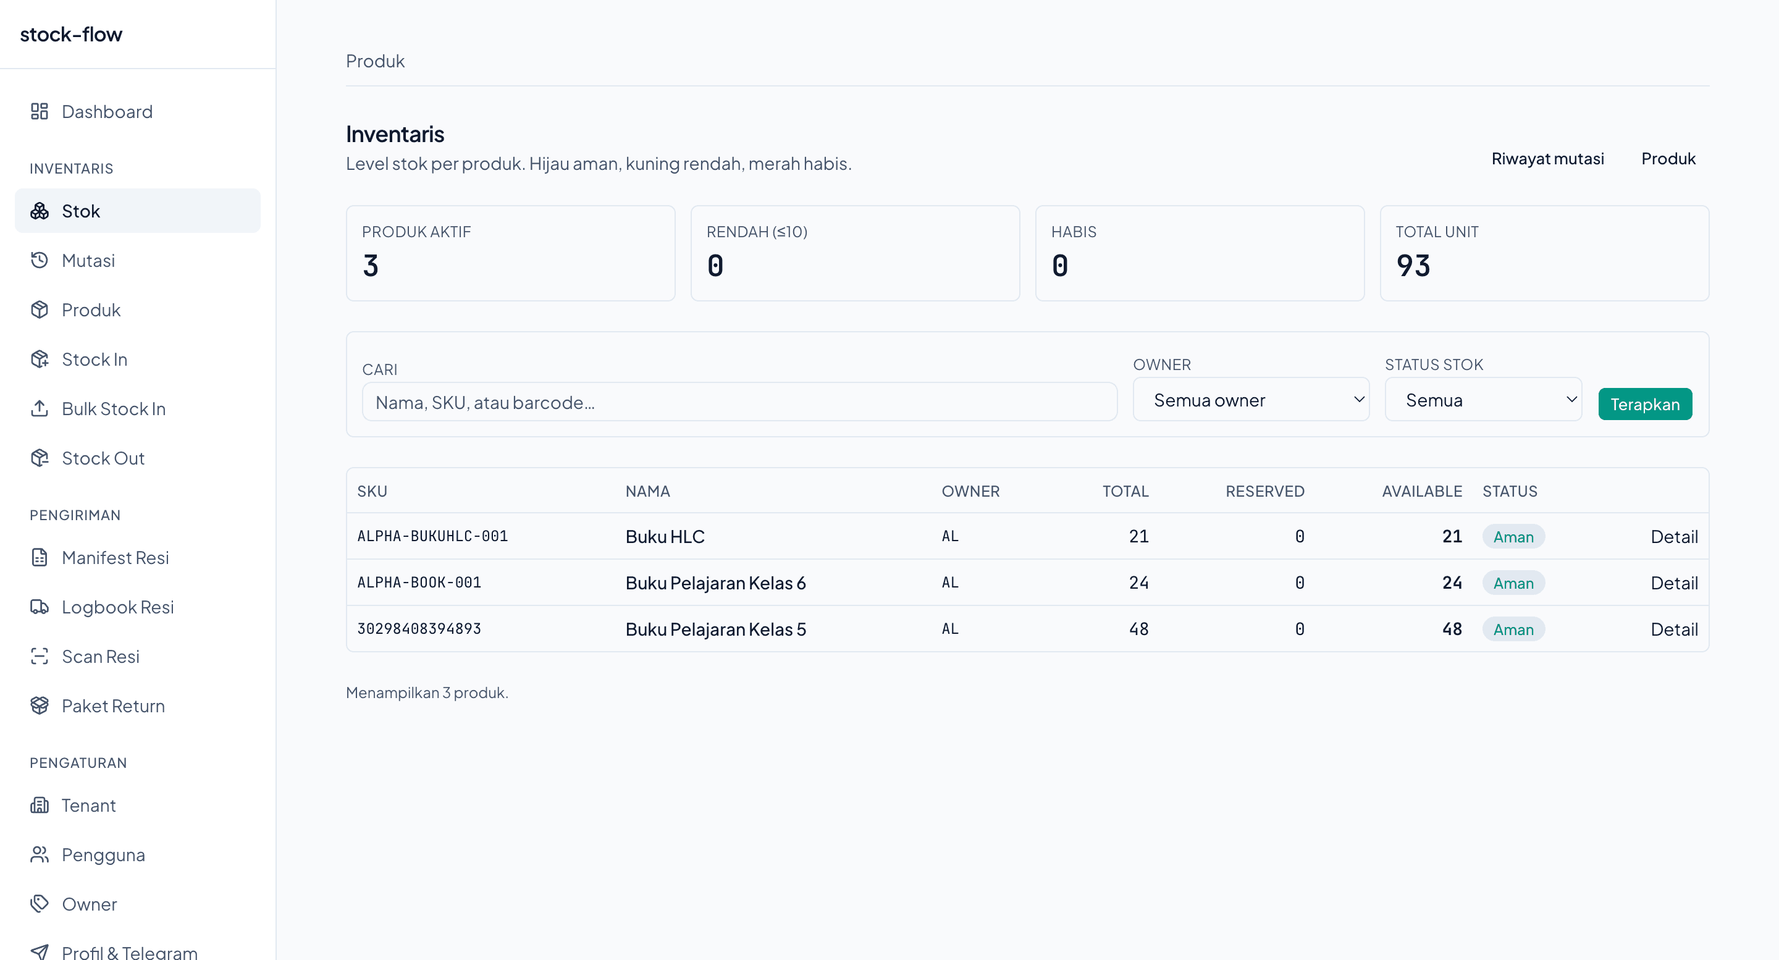Go to Scan Resi
This screenshot has width=1779, height=960.
137,656
